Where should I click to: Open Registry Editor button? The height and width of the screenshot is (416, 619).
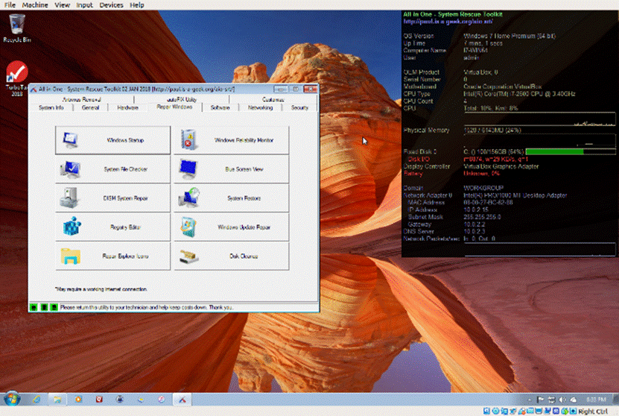click(112, 227)
